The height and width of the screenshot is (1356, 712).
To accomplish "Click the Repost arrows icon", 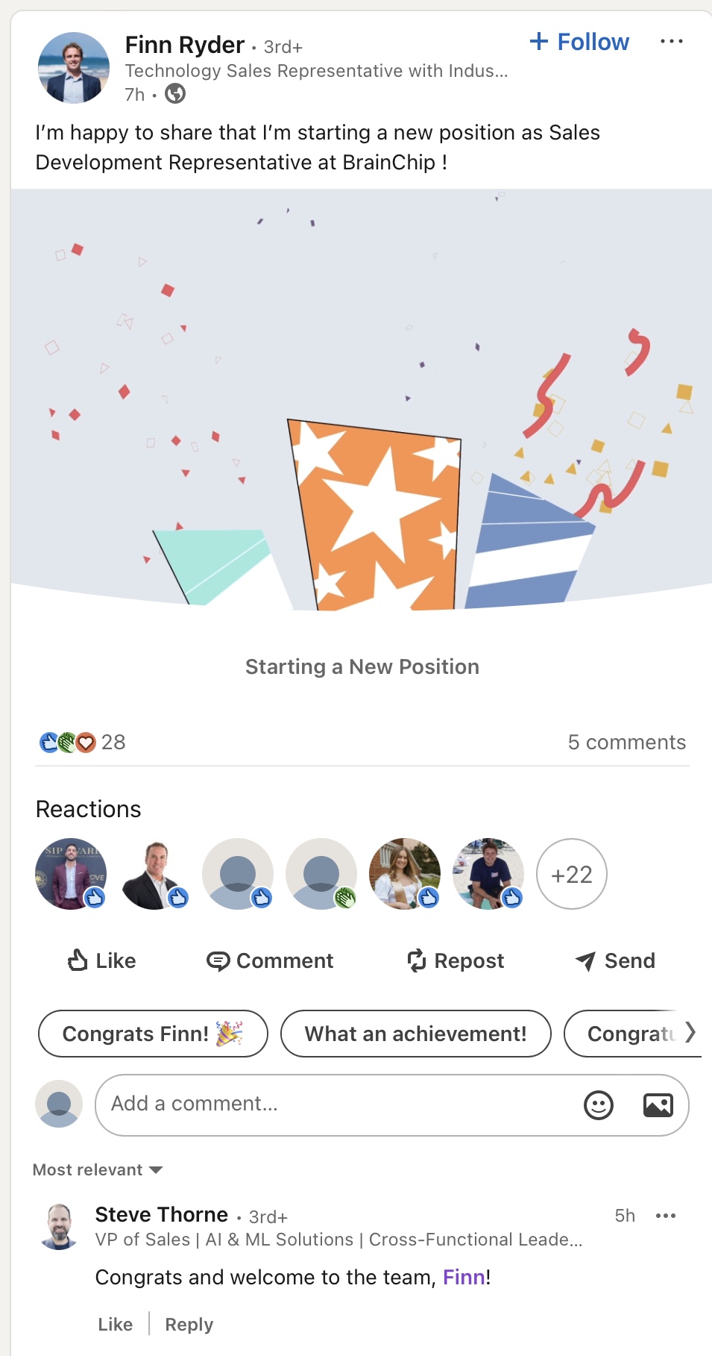I will pos(416,960).
